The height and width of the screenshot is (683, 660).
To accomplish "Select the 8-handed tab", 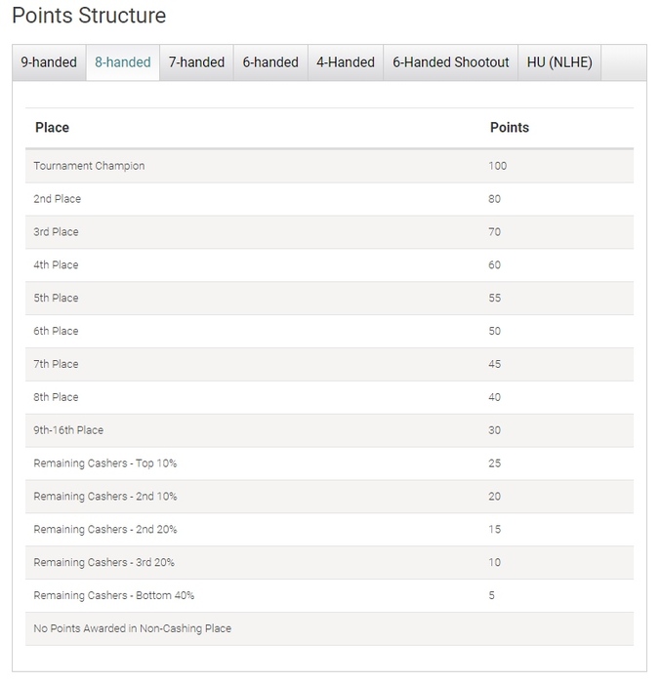I will point(123,62).
